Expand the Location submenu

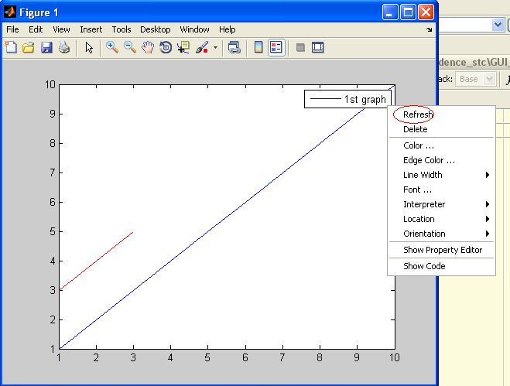[x=441, y=219]
